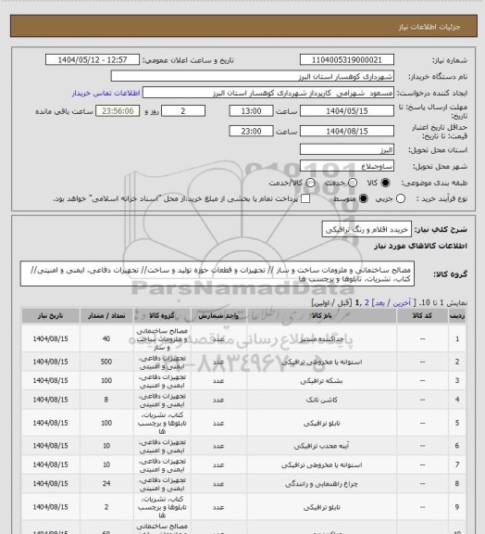
Task: Select quantity 24 in row 8
Action: tap(106, 484)
